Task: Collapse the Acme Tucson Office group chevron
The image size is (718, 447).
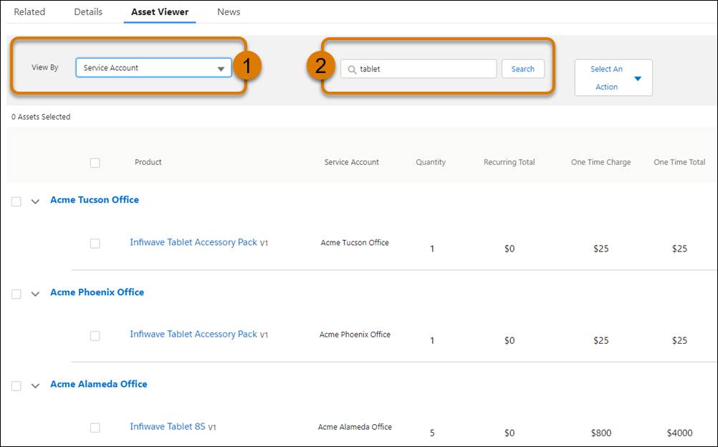Action: 35,201
